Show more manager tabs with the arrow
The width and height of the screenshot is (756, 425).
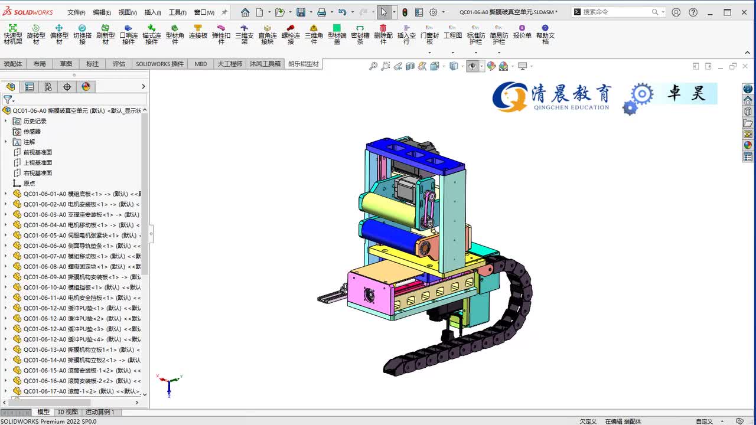pos(143,87)
